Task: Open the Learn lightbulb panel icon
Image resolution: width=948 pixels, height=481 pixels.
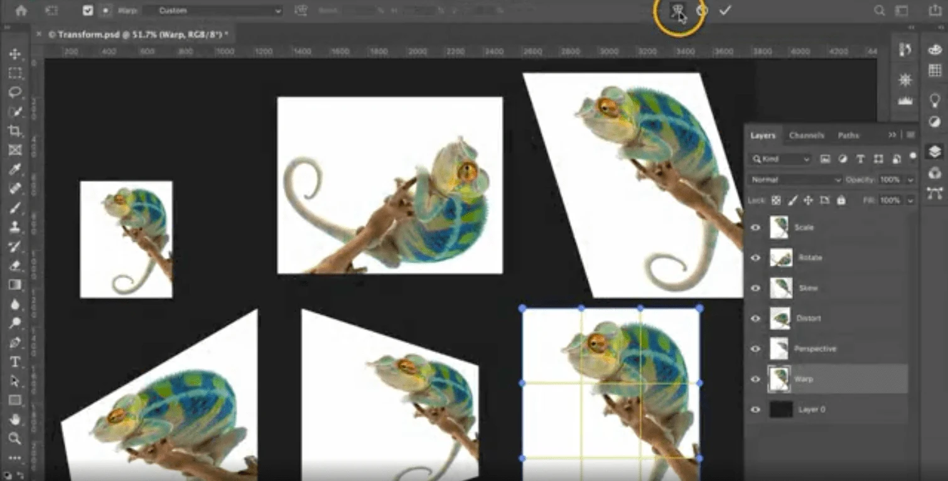Action: [935, 100]
